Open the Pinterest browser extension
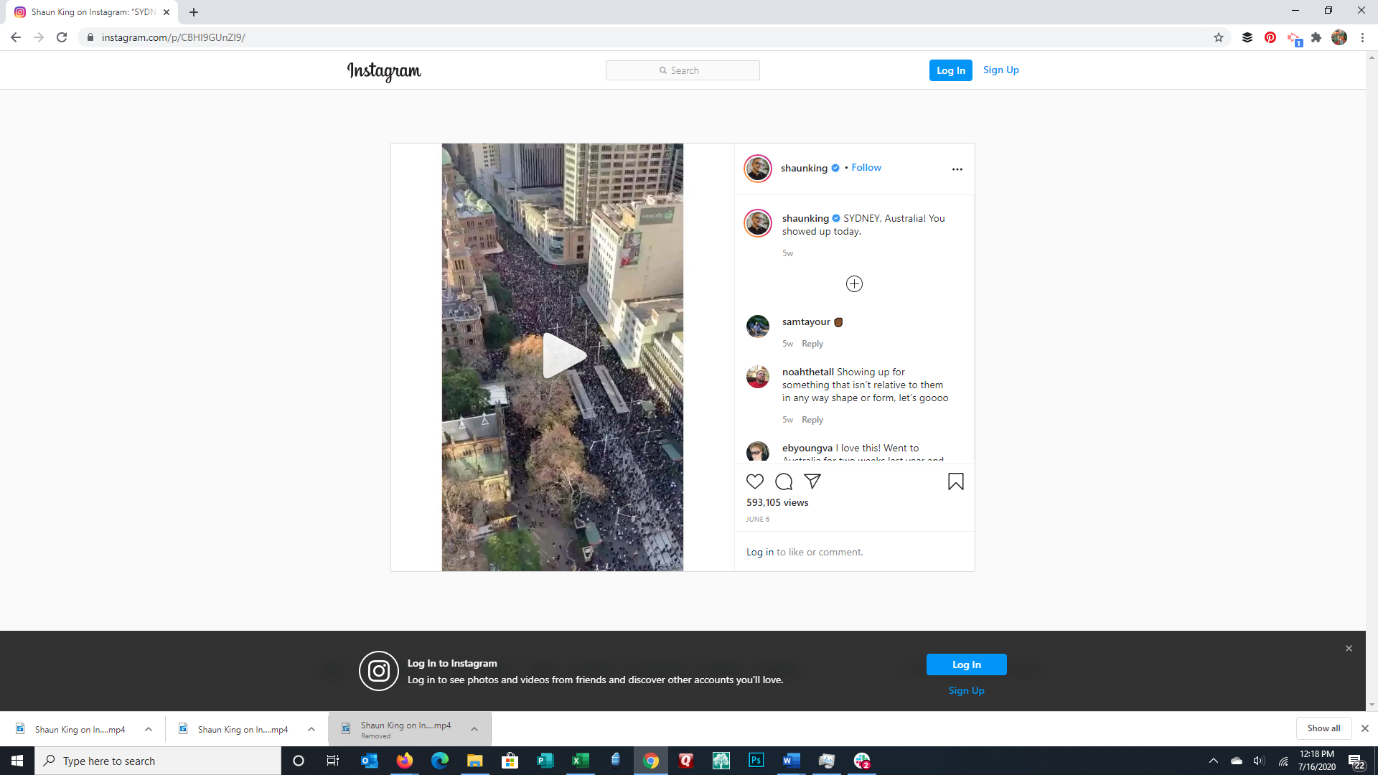Image resolution: width=1378 pixels, height=775 pixels. [1270, 38]
